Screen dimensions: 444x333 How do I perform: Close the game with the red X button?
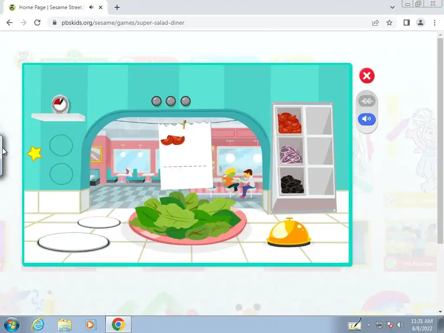[367, 75]
